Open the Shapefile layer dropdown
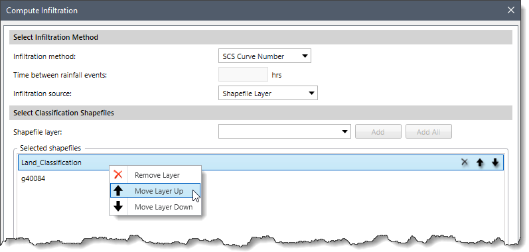The height and width of the screenshot is (252, 529). click(285, 131)
